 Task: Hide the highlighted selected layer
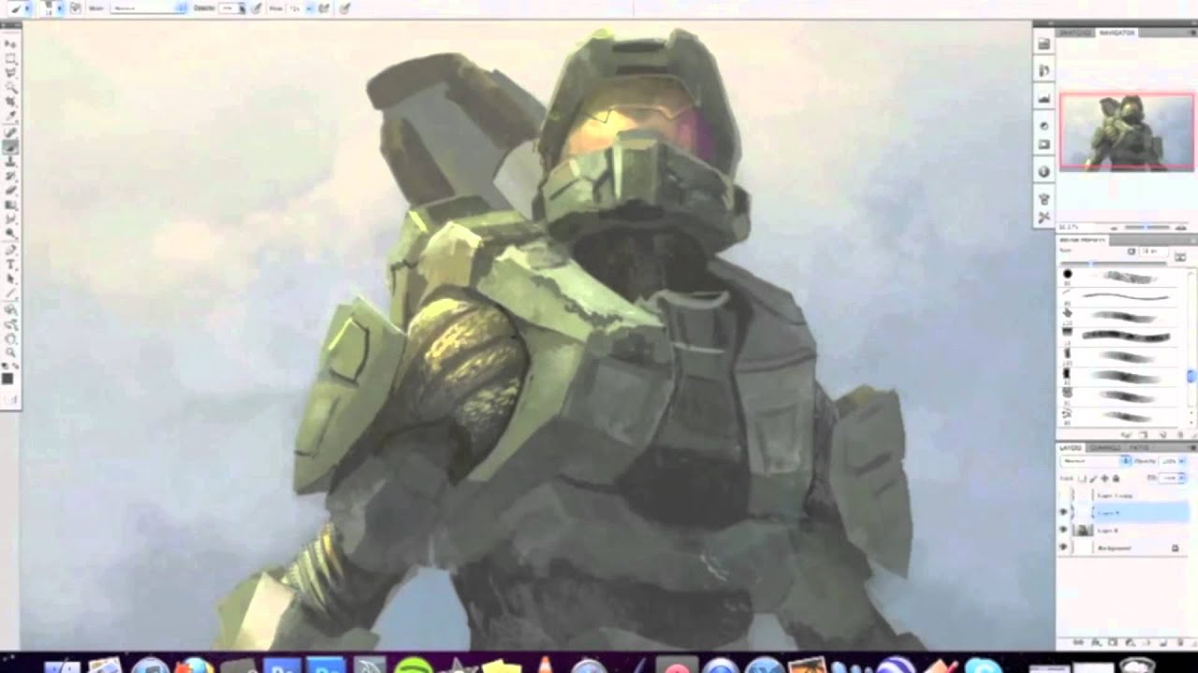click(1064, 512)
